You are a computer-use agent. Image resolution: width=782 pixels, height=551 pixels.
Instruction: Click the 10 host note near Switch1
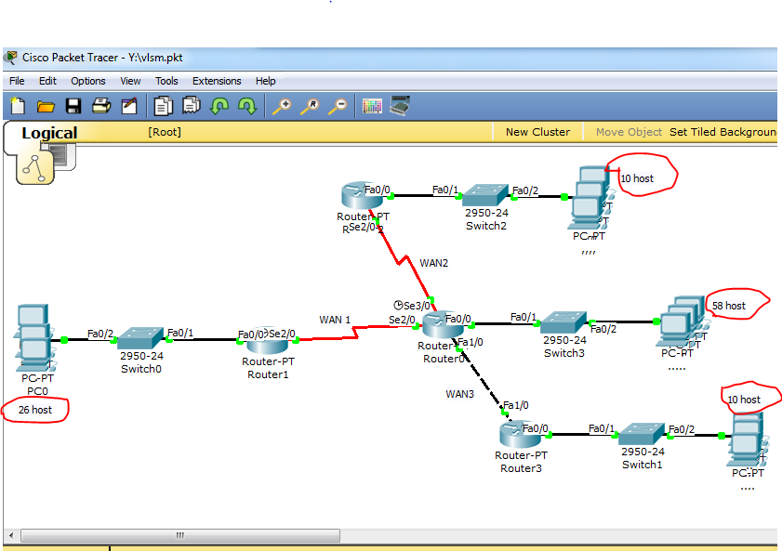(744, 400)
